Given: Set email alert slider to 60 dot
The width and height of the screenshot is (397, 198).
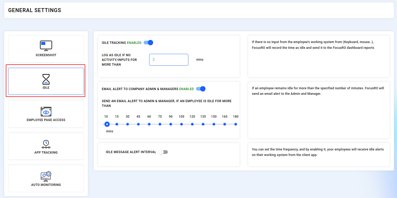Looking at the screenshot, I should coord(149,124).
